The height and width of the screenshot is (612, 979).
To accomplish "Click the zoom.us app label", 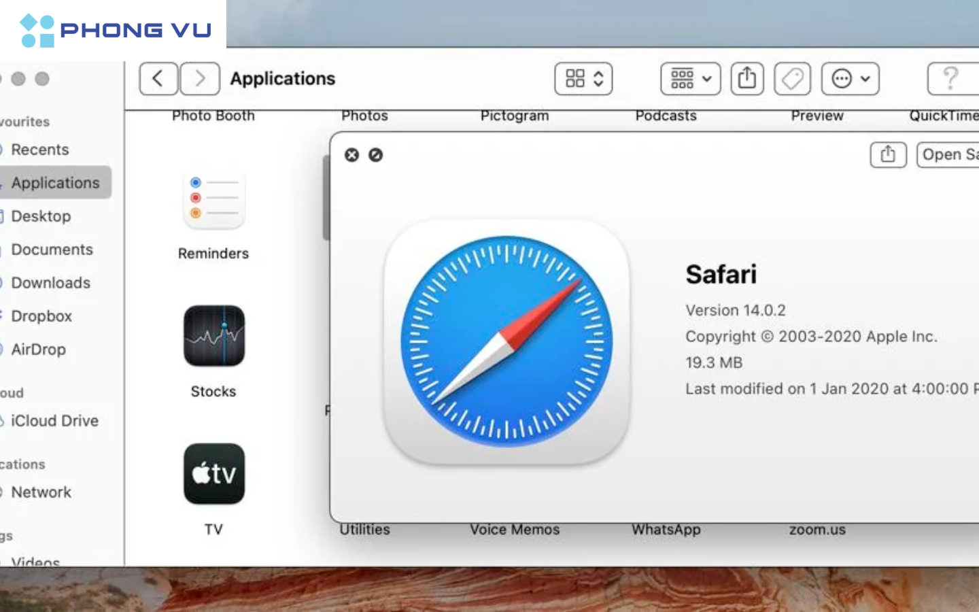I will pos(817,530).
